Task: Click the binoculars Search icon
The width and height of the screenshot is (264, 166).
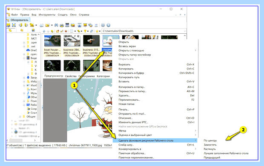Action: coord(56,25)
